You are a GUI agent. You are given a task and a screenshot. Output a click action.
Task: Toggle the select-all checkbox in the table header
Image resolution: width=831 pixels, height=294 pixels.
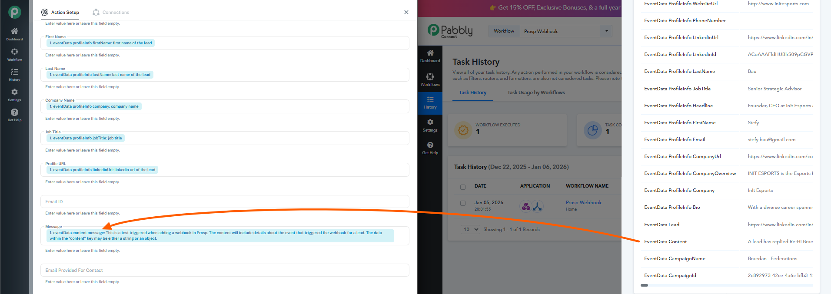click(x=463, y=187)
